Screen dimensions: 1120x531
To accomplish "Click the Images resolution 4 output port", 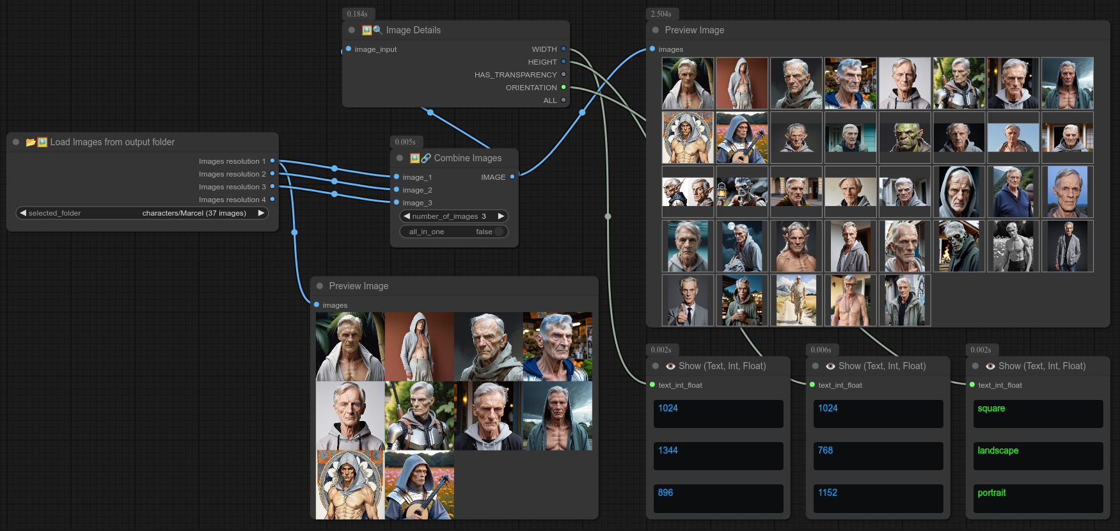I will tap(272, 200).
